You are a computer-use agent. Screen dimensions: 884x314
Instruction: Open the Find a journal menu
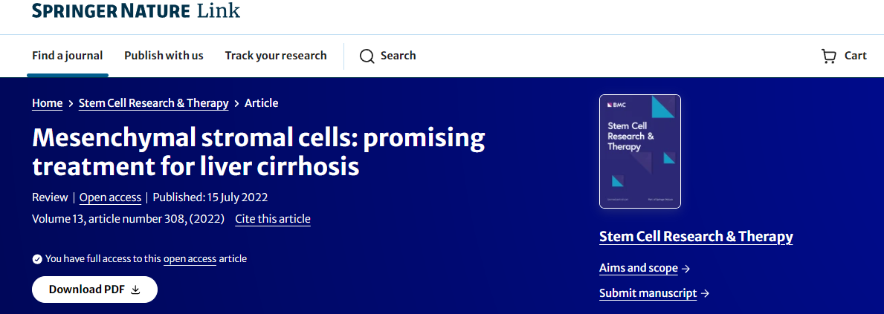pyautogui.click(x=68, y=56)
